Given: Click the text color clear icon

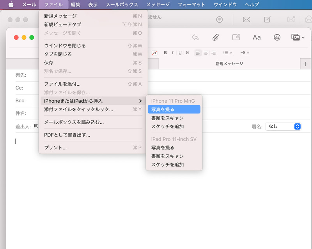Looking at the screenshot, I should (154, 53).
